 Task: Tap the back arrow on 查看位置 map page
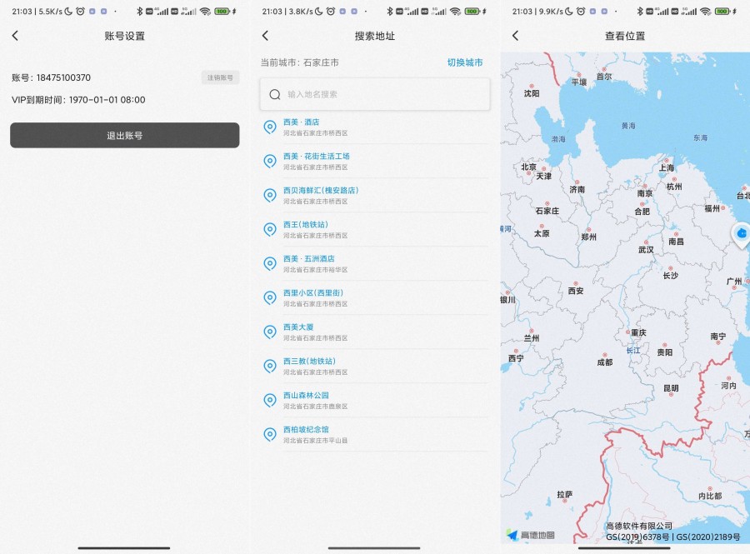tap(515, 35)
